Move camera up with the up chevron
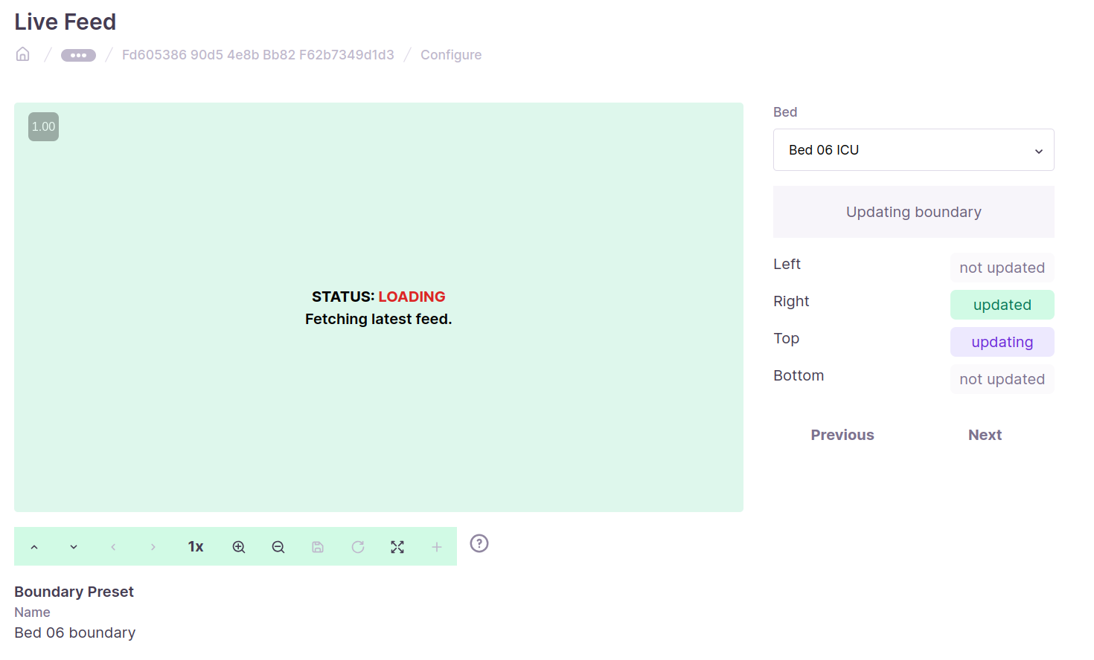Image resolution: width=1094 pixels, height=660 pixels. (x=34, y=547)
